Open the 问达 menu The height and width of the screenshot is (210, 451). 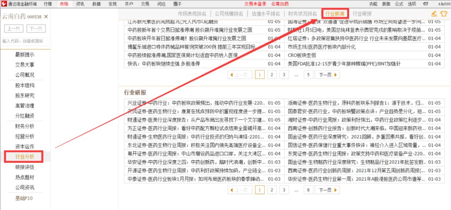[x=162, y=4]
